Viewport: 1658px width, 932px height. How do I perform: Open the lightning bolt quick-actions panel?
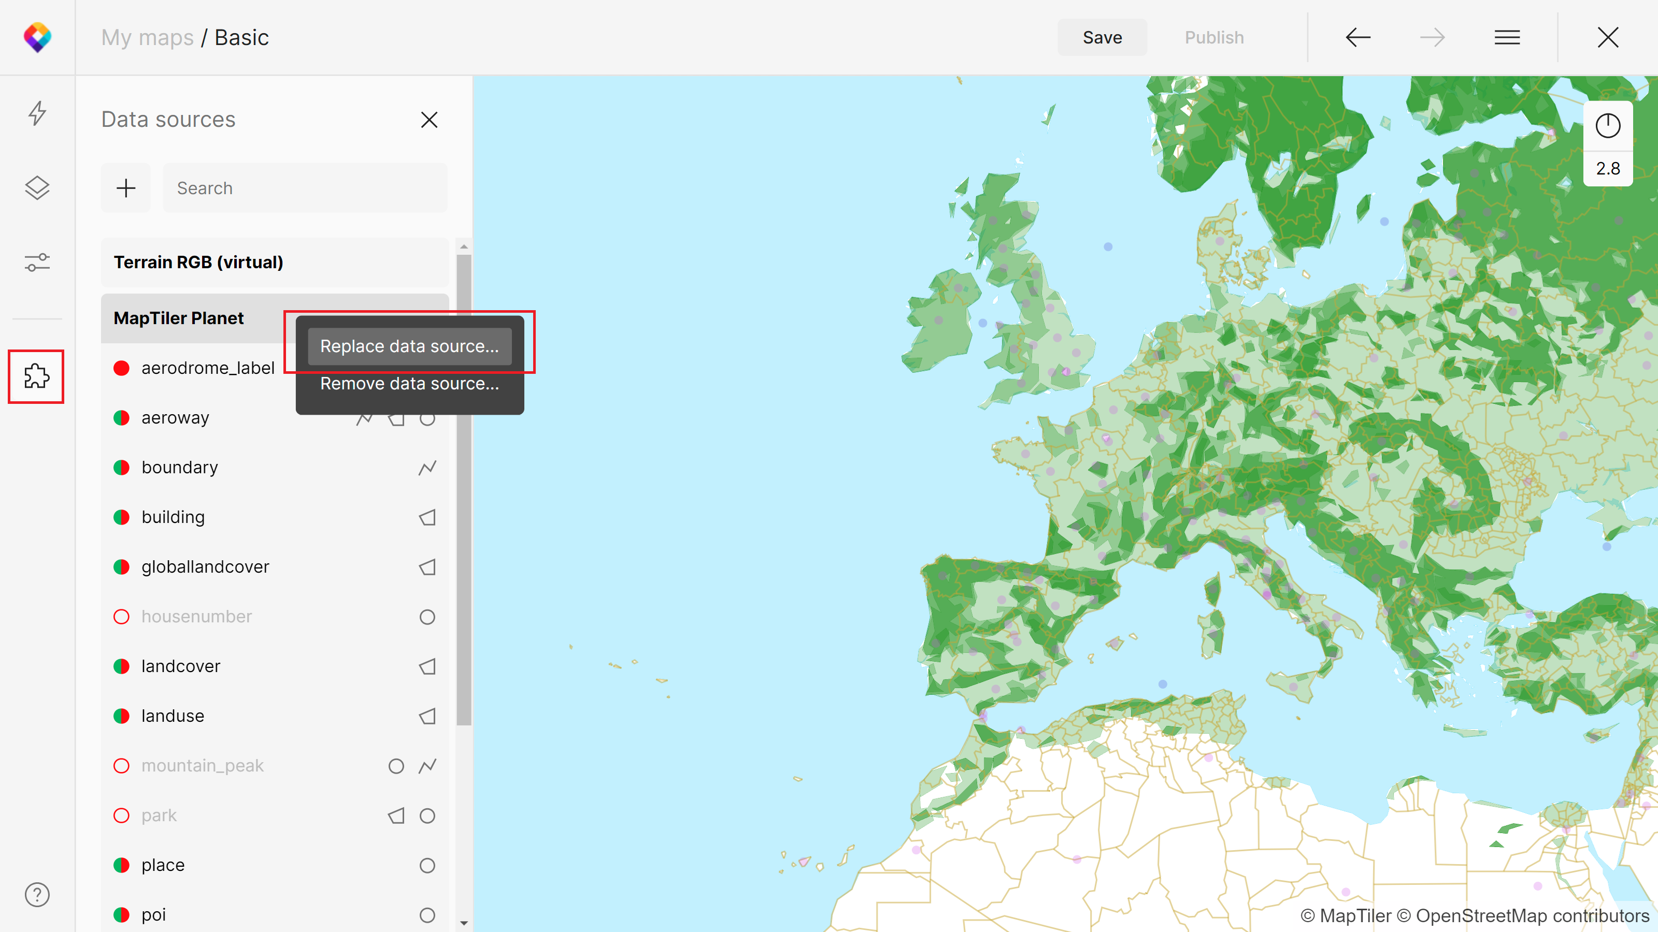[x=37, y=113]
